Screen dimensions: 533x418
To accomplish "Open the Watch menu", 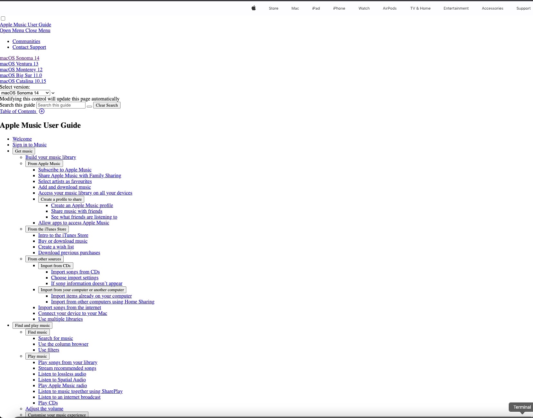I will click(x=364, y=8).
